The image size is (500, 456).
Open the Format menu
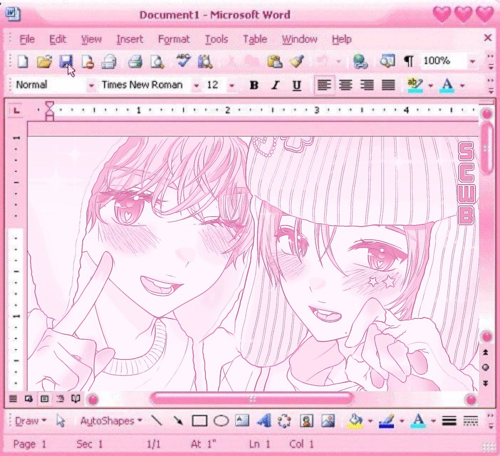point(174,40)
